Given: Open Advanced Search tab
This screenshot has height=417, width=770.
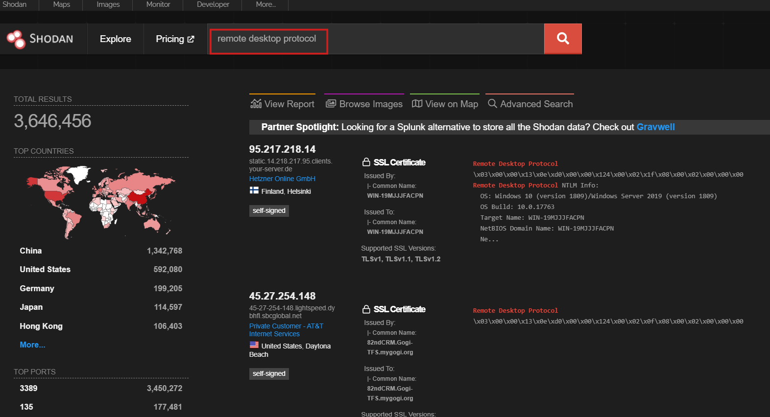Looking at the screenshot, I should (530, 104).
